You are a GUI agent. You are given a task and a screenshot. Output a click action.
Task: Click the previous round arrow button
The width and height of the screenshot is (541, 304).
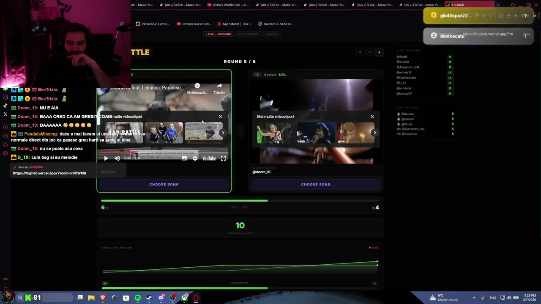click(360, 52)
